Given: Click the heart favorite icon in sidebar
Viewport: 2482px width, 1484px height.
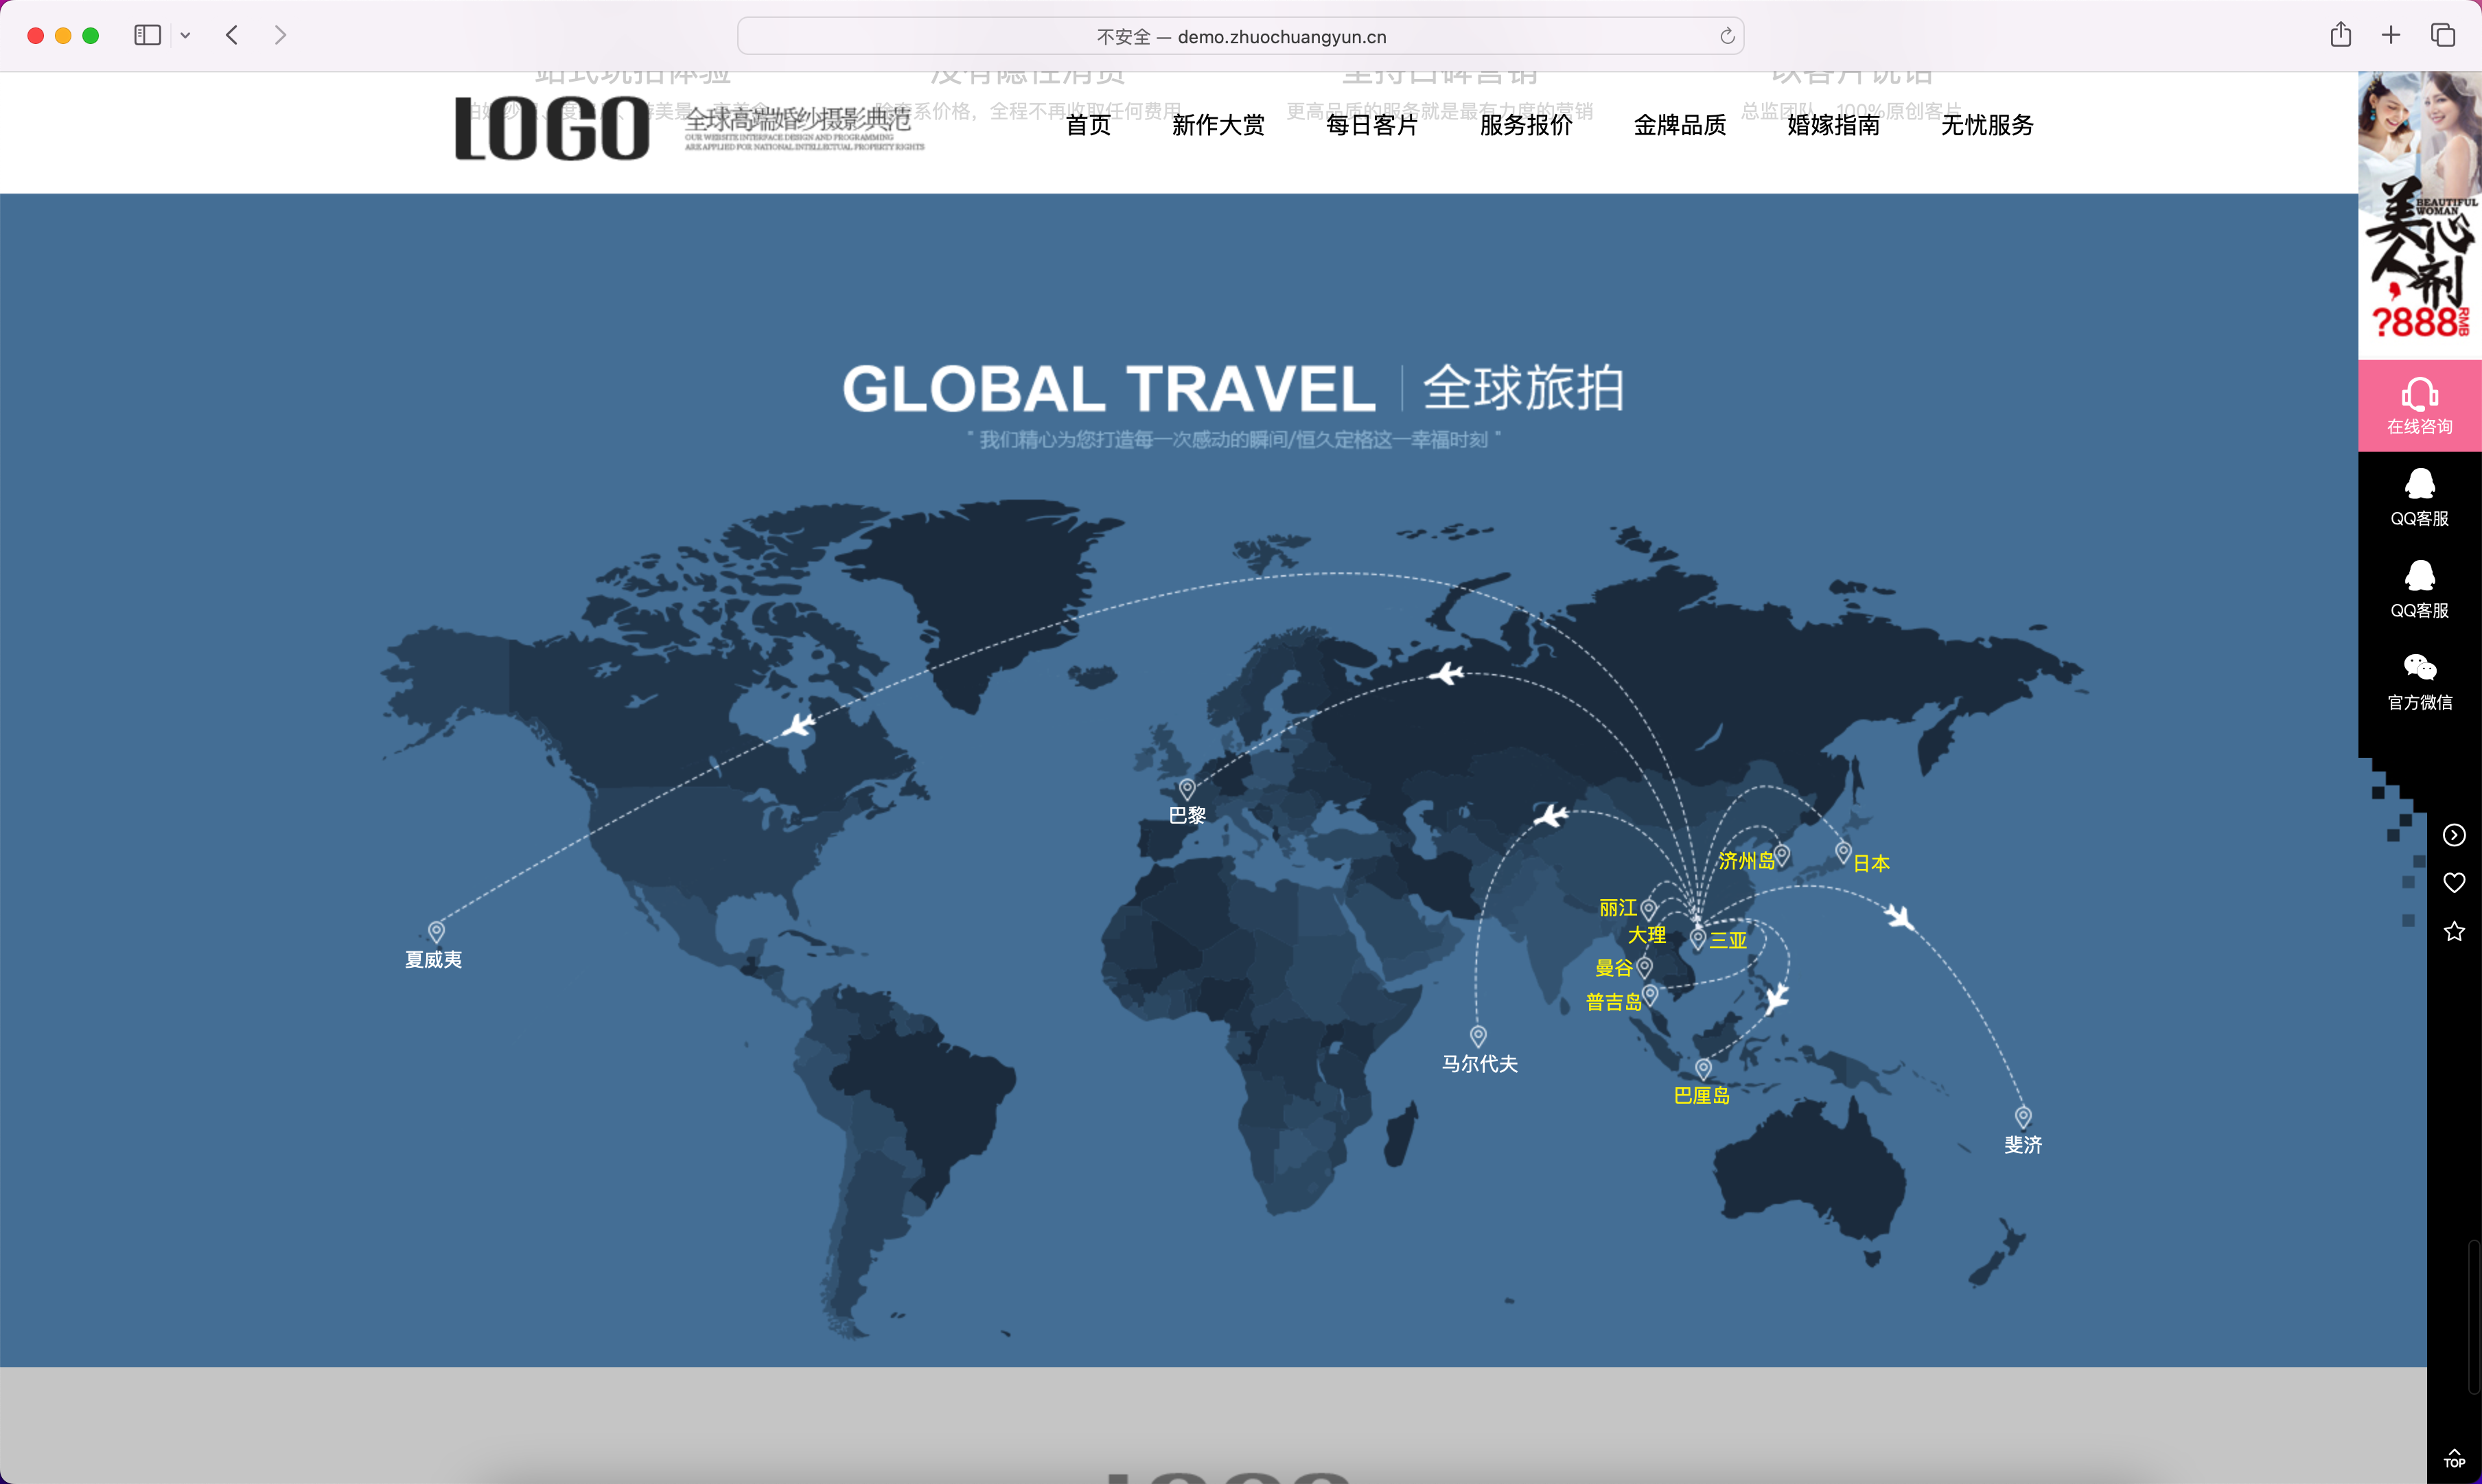Looking at the screenshot, I should (x=2454, y=882).
